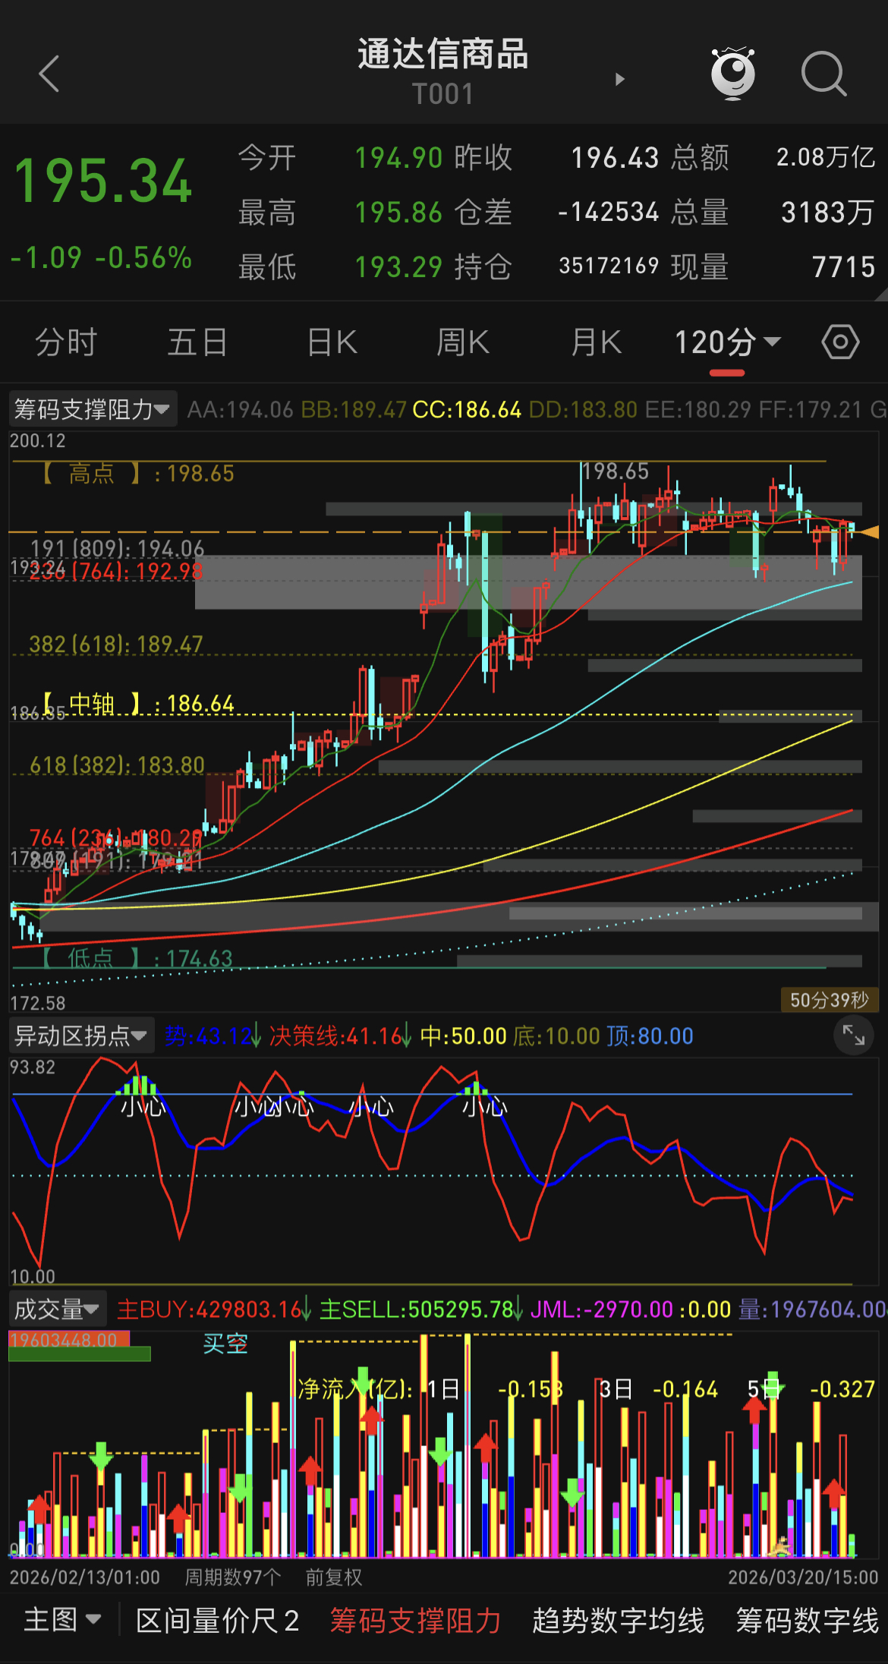This screenshot has width=888, height=1664.
Task: Tap the change -1.09 -0.56%
Action: coord(101,258)
